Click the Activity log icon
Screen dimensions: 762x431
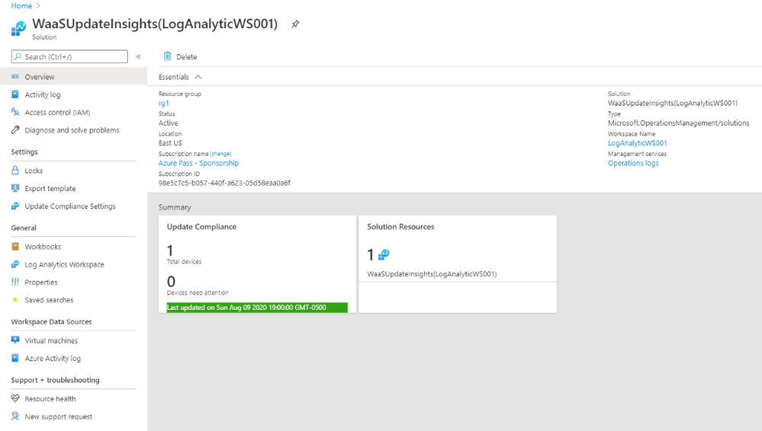(15, 94)
